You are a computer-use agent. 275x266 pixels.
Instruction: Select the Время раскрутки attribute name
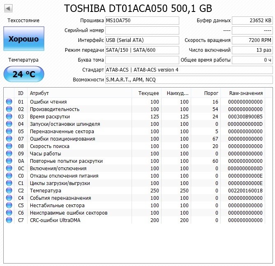tap(50, 116)
